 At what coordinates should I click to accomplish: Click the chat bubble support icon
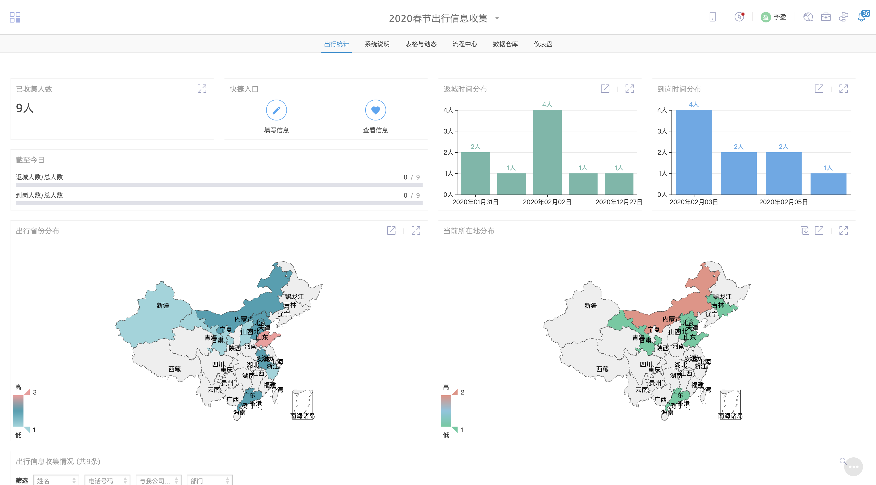coord(808,17)
